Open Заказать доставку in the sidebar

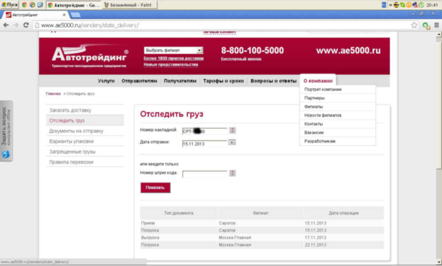70,111
